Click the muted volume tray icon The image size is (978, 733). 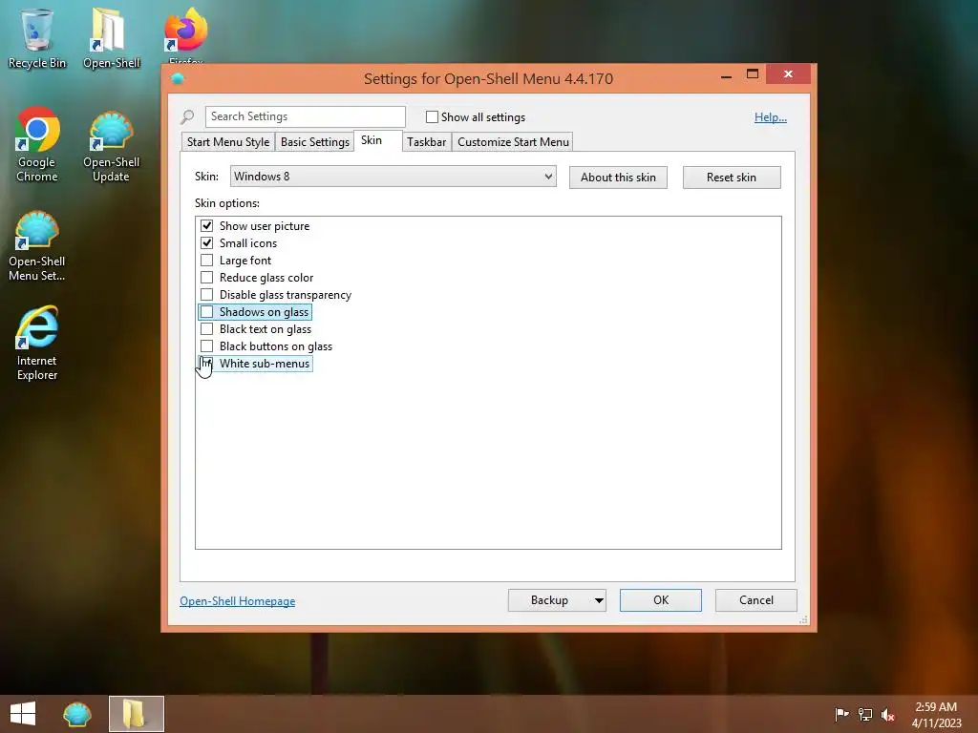pos(887,715)
